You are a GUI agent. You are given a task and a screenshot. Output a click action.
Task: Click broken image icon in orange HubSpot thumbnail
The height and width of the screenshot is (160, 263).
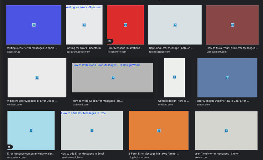coord(159,131)
